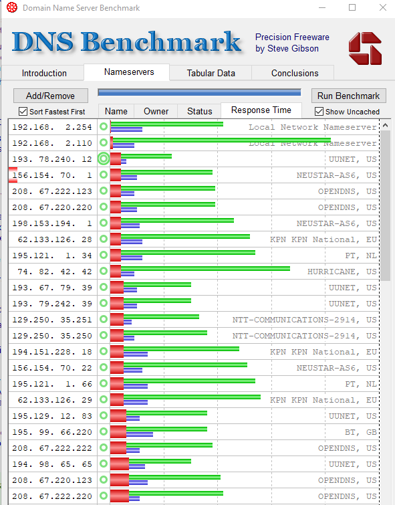Click the status circle for 129.250.35.250
The image size is (395, 505).
tap(104, 335)
